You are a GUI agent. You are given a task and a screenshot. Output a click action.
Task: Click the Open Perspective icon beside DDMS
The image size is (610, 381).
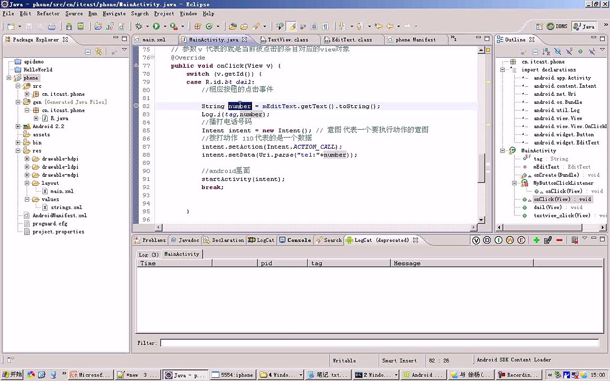539,26
